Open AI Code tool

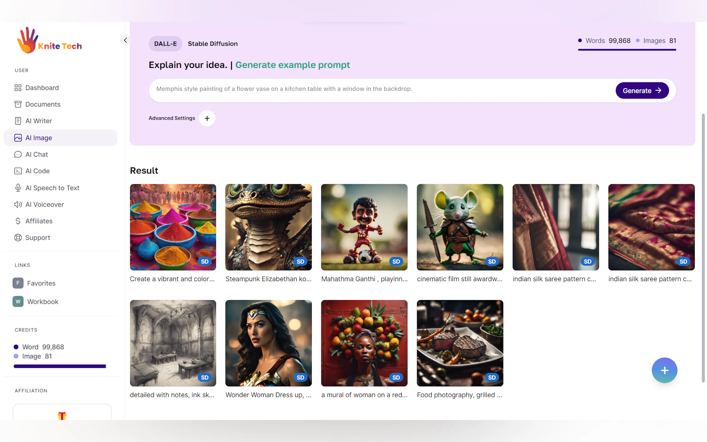(37, 171)
